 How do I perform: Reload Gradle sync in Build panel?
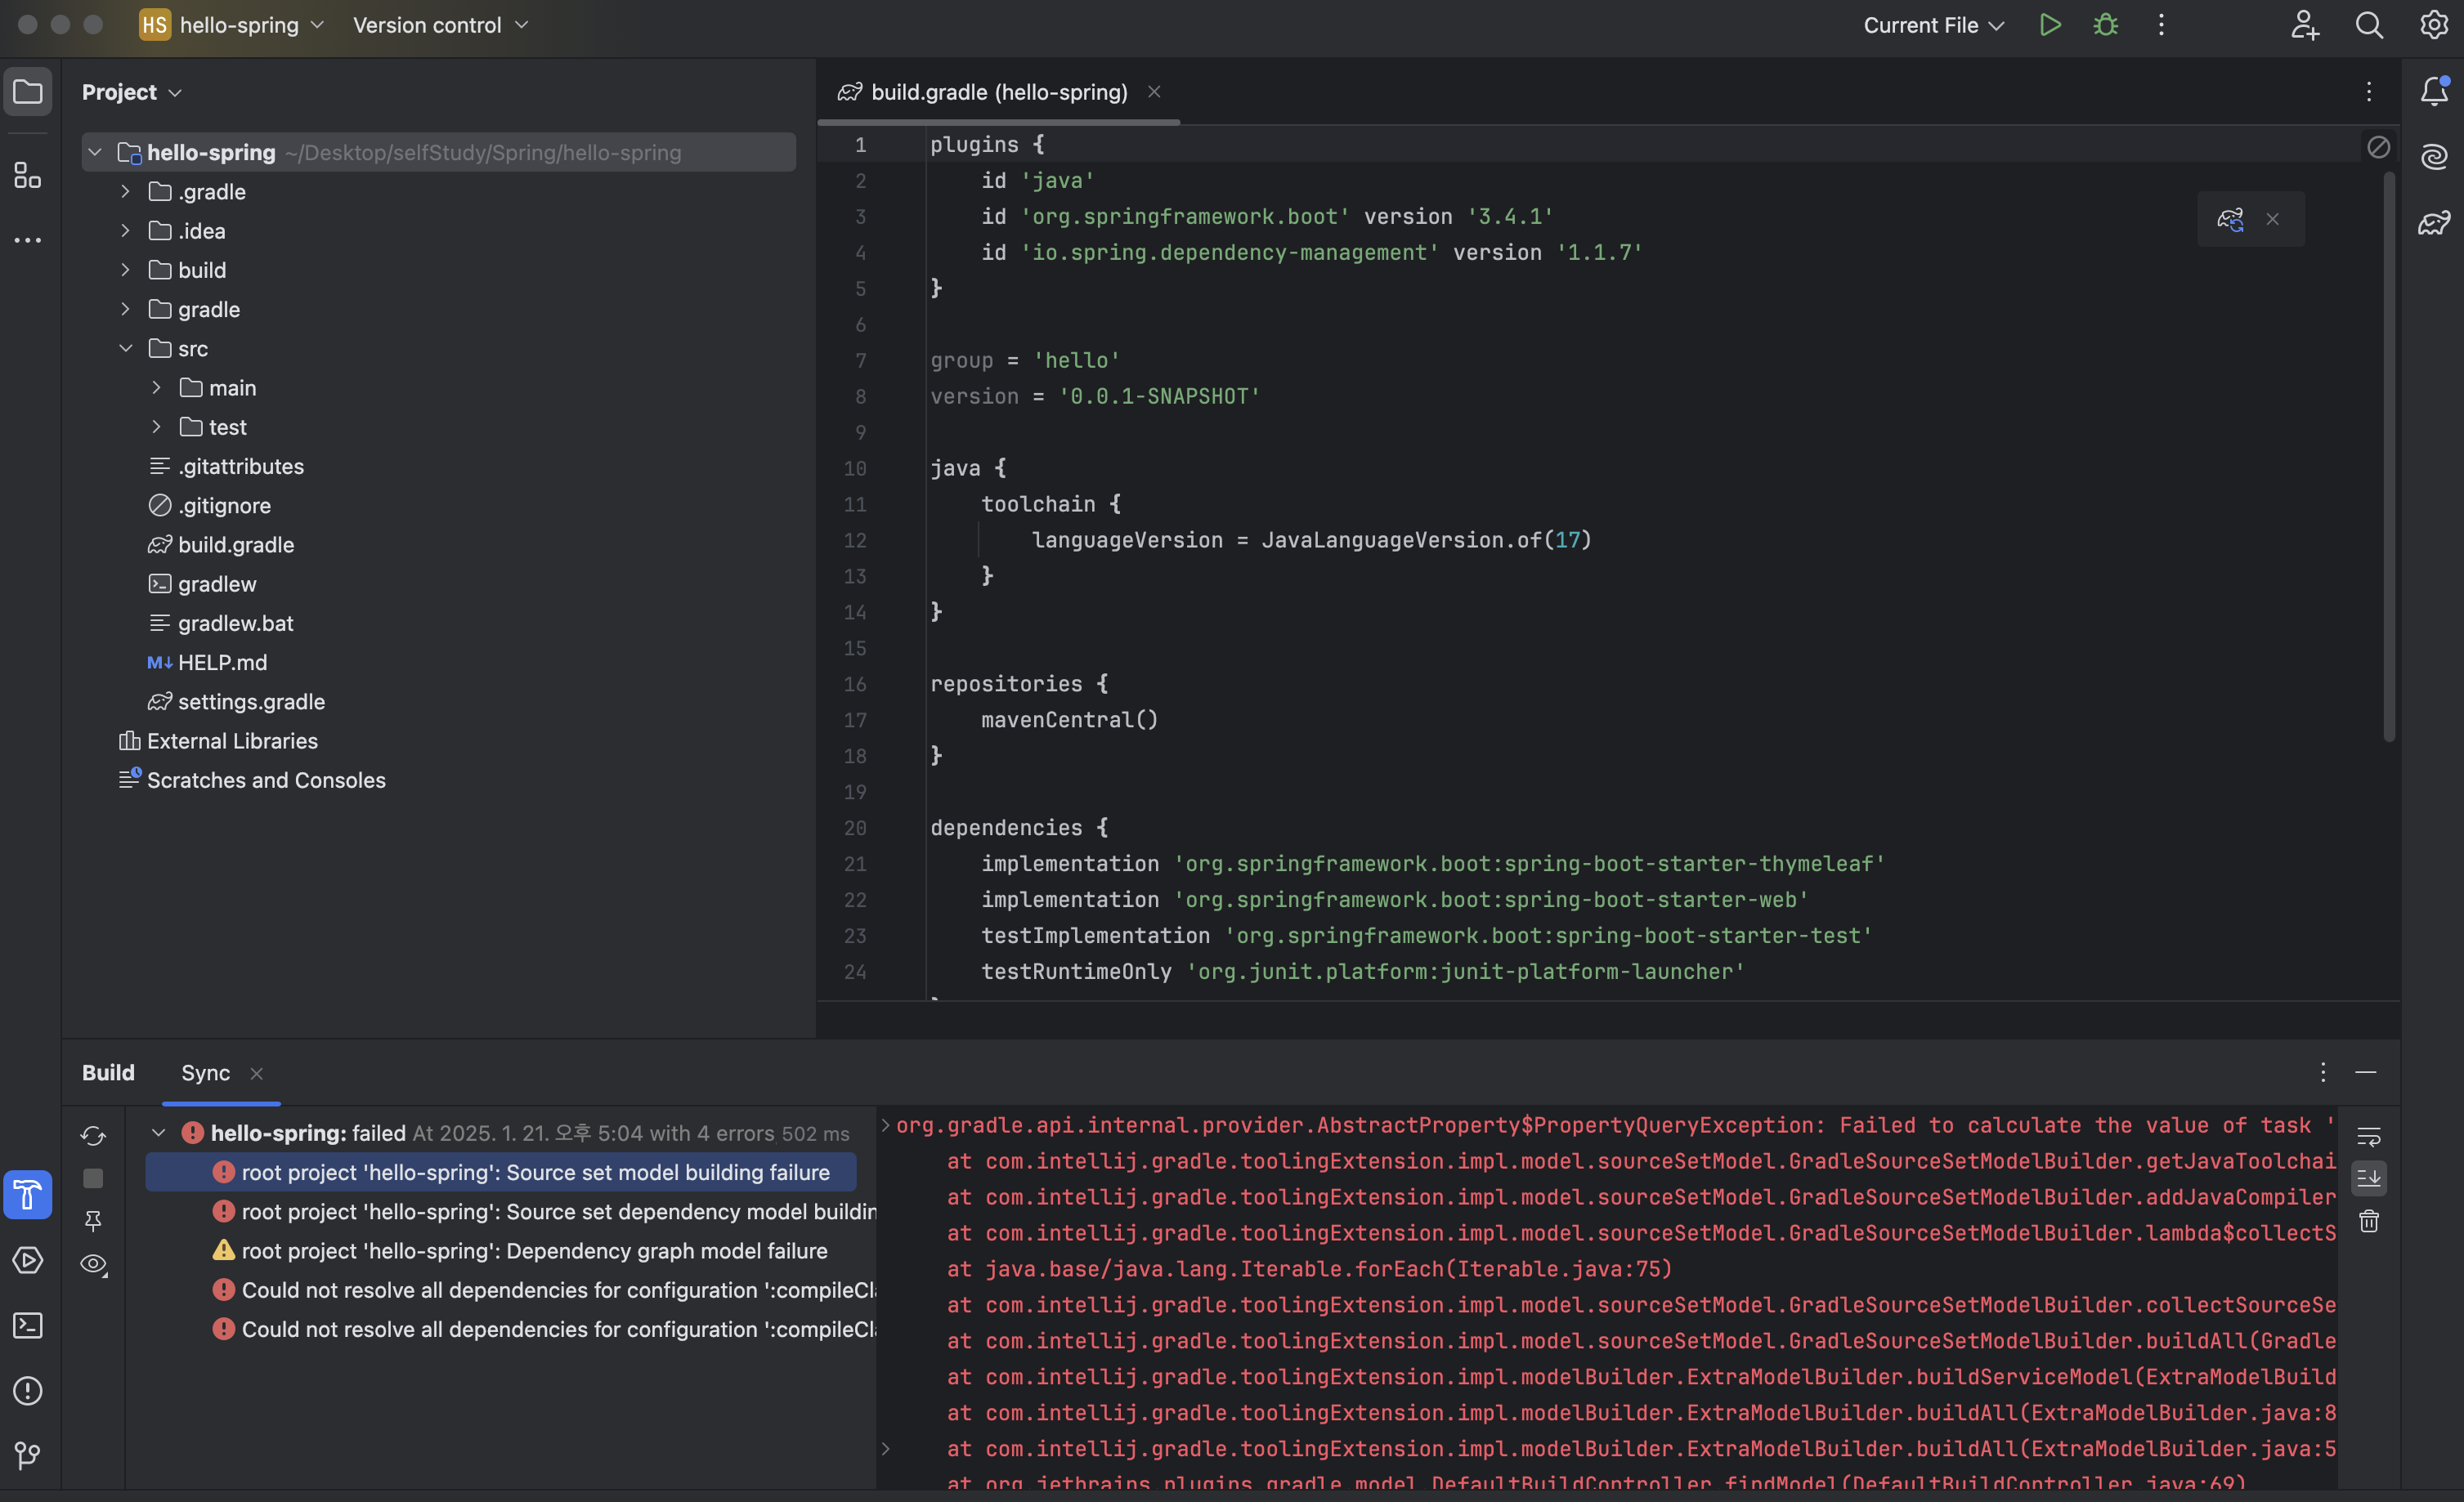(93, 1135)
